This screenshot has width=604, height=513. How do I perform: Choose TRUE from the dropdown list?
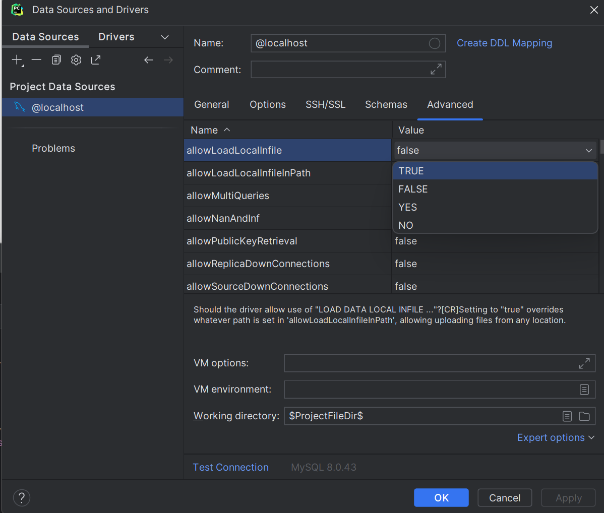495,171
